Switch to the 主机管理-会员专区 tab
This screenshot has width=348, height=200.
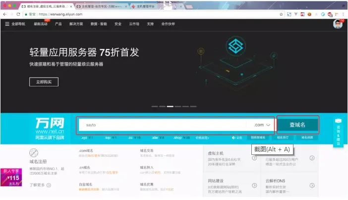click(102, 6)
